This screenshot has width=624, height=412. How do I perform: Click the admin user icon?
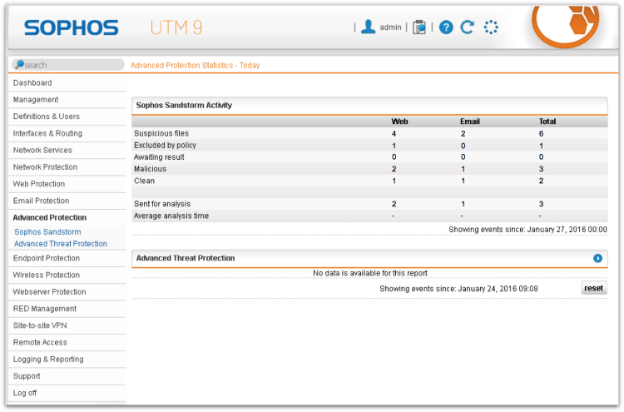(368, 27)
